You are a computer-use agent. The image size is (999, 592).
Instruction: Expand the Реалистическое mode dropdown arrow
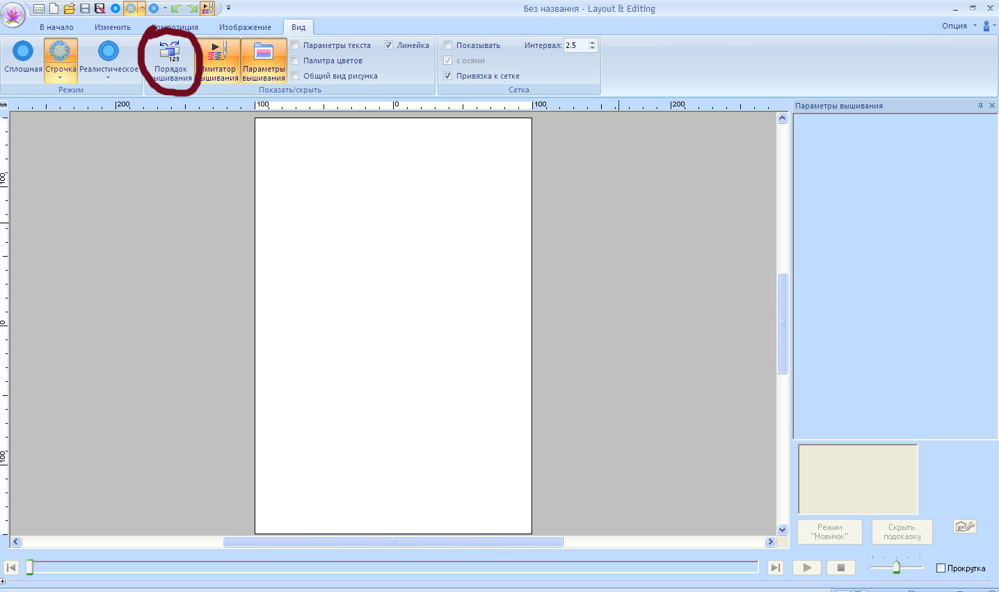109,78
